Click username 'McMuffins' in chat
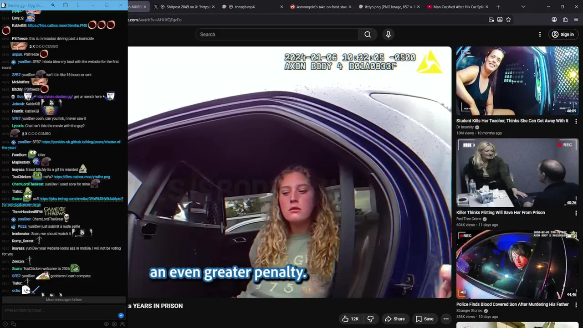This screenshot has width=583, height=328. pos(20,82)
